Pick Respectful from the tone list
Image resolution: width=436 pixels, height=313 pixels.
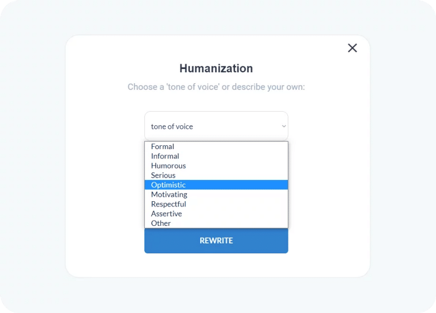pos(168,204)
